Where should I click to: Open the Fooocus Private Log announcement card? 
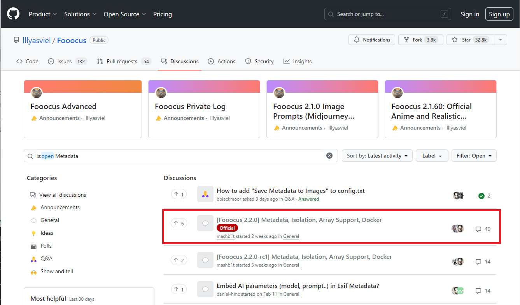tap(190, 106)
